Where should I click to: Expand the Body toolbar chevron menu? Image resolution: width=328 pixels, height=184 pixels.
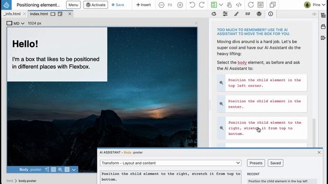click(x=74, y=170)
